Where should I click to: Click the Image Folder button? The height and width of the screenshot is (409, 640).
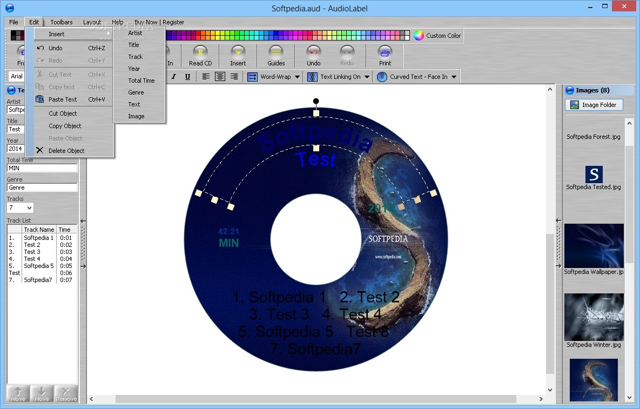click(594, 105)
